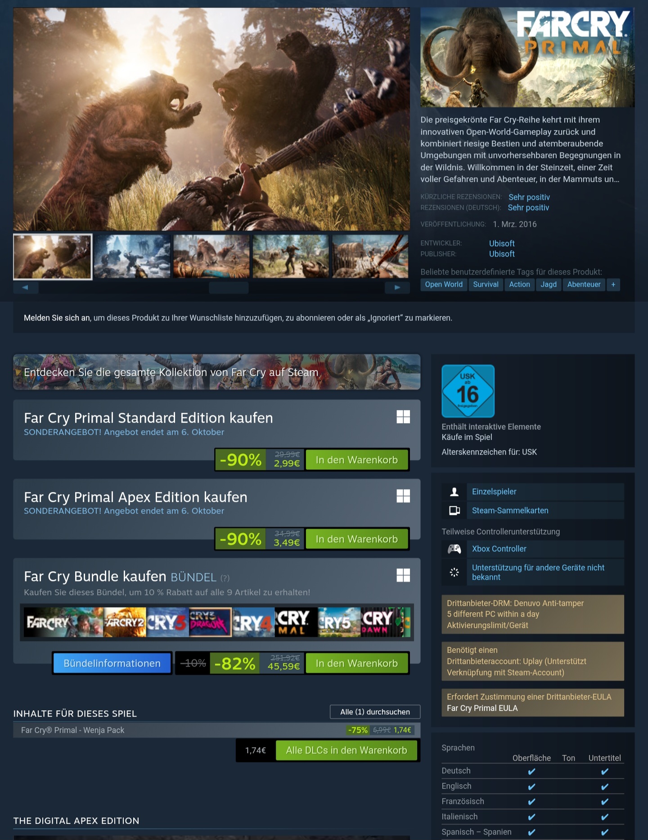The image size is (648, 840).
Task: Click the 'Deutsch' language row
Action: [x=533, y=771]
